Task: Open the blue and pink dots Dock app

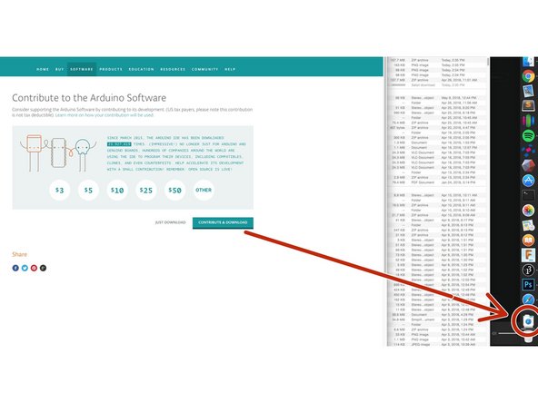Action: (528, 151)
